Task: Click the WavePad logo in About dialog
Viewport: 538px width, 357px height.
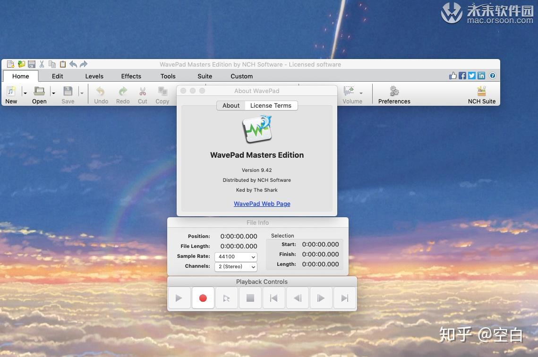Action: 257,129
